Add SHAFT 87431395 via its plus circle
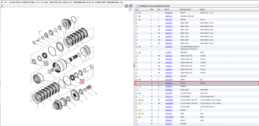 pos(136,13)
